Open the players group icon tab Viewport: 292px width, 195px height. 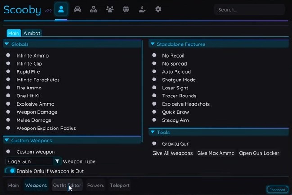click(x=110, y=9)
